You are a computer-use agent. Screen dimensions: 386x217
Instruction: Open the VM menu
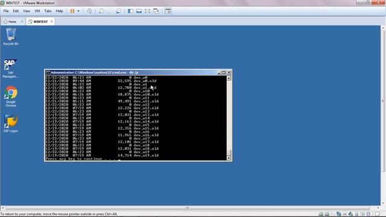coord(37,11)
